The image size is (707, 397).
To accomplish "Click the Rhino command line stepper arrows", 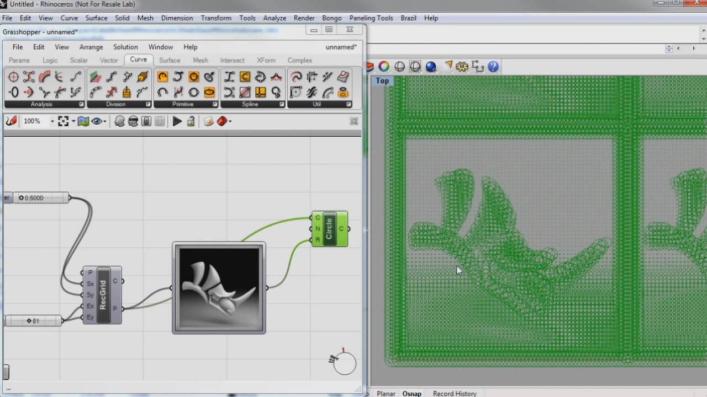I will 669,48.
